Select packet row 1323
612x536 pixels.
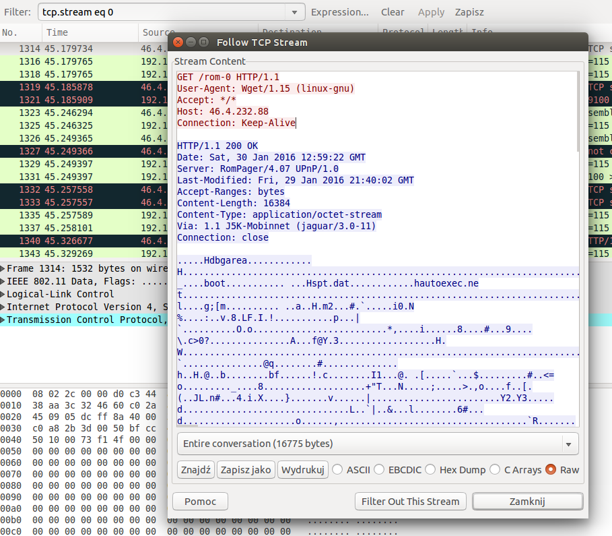click(x=84, y=113)
